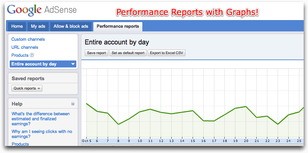
Task: Select day 20 on the chart axis
Action: [x=246, y=141]
